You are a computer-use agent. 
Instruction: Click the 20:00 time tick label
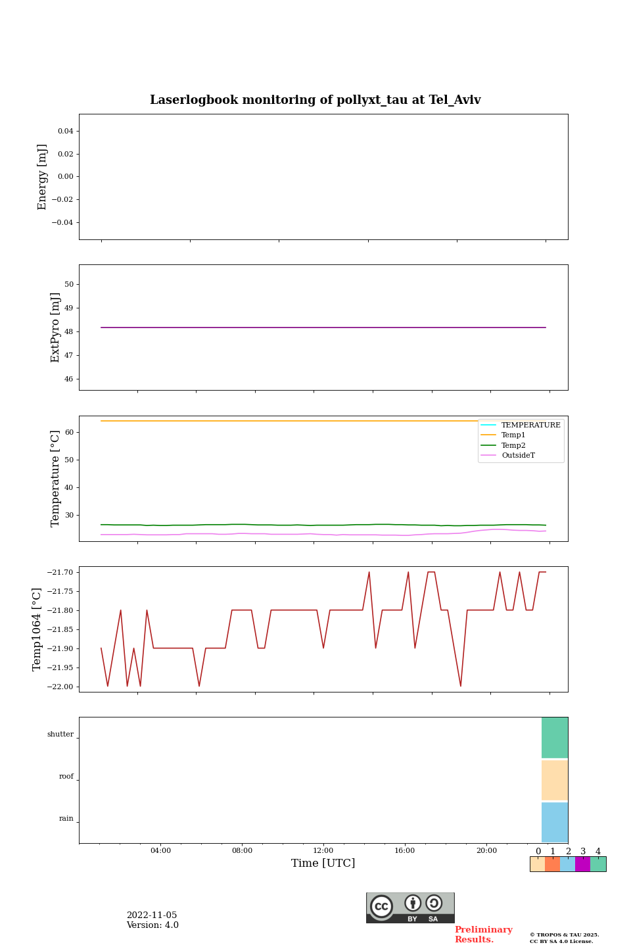click(486, 851)
